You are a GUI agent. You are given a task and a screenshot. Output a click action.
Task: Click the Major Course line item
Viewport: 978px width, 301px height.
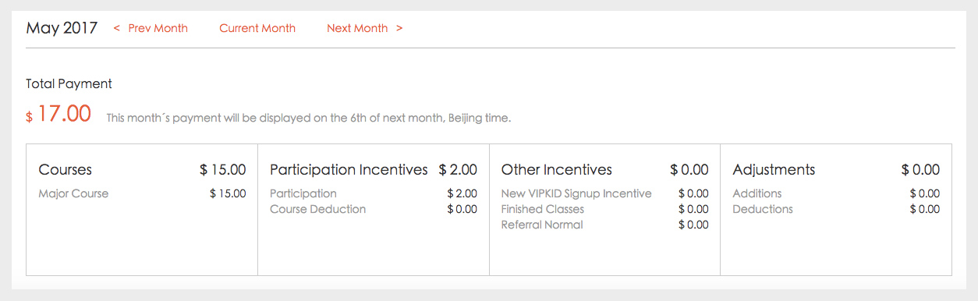[142, 193]
